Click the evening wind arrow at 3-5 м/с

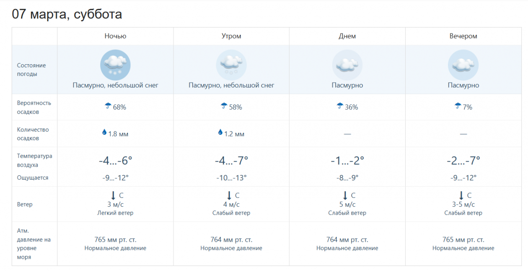pyautogui.click(x=461, y=195)
